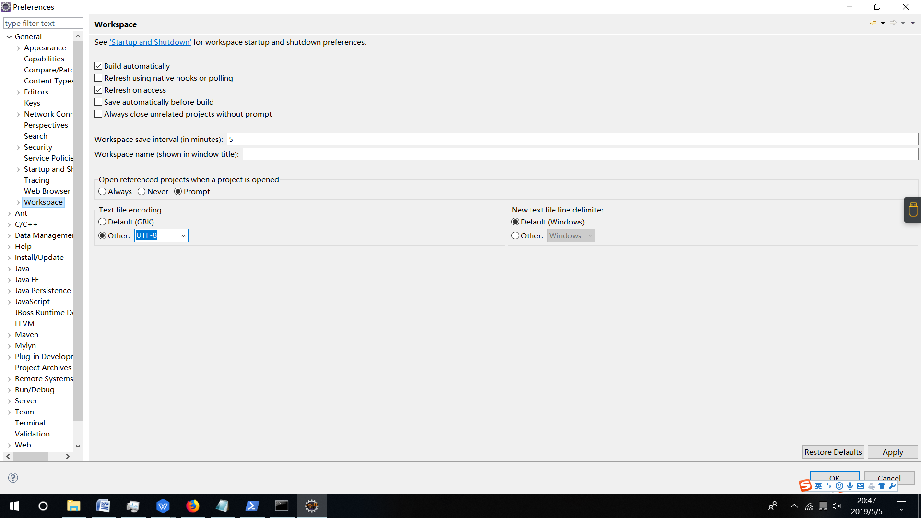
Task: Click the forward navigation arrow icon
Action: [x=893, y=23]
